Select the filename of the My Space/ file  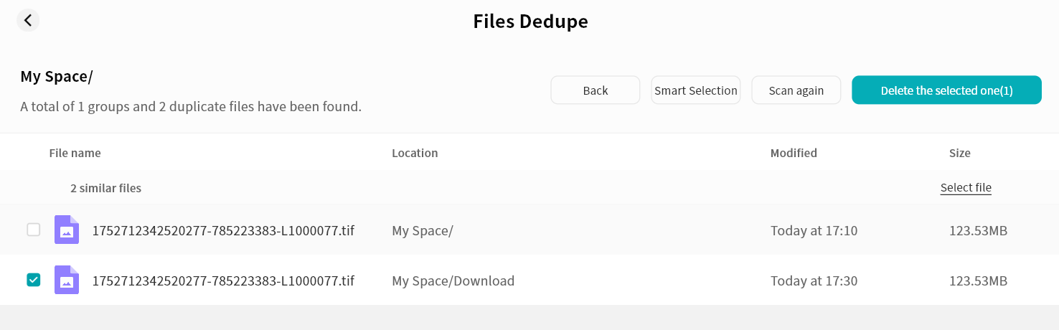(x=223, y=230)
